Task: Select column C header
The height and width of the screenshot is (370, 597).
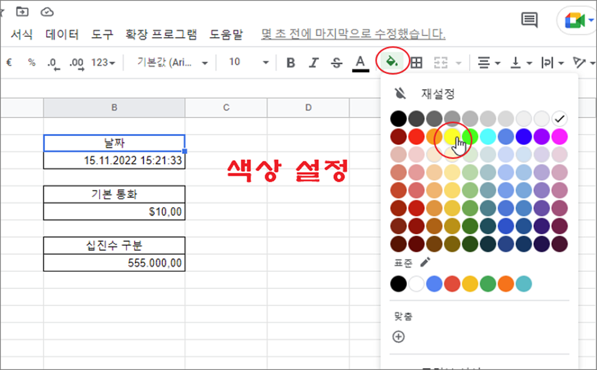Action: click(x=226, y=107)
